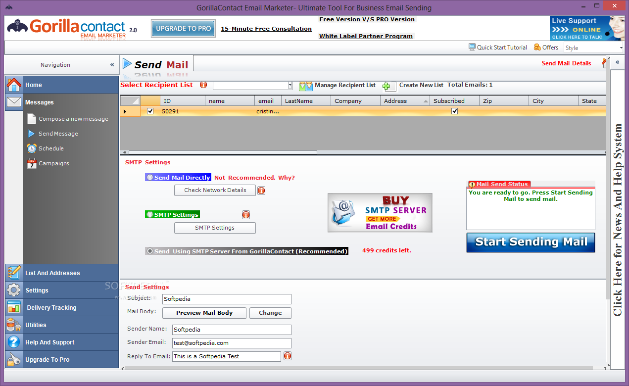Open the Style dropdown
Image resolution: width=629 pixels, height=386 pixels.
pyautogui.click(x=621, y=48)
